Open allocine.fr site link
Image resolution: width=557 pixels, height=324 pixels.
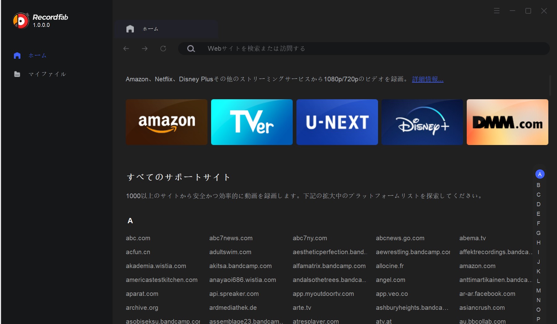[390, 266]
